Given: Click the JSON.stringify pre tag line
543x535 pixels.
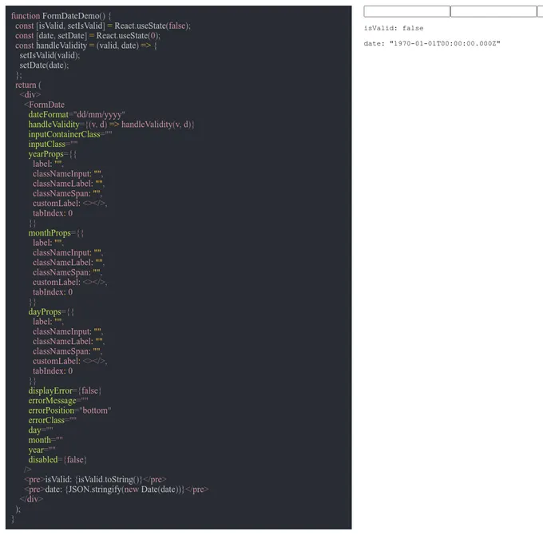Looking at the screenshot, I should 117,489.
